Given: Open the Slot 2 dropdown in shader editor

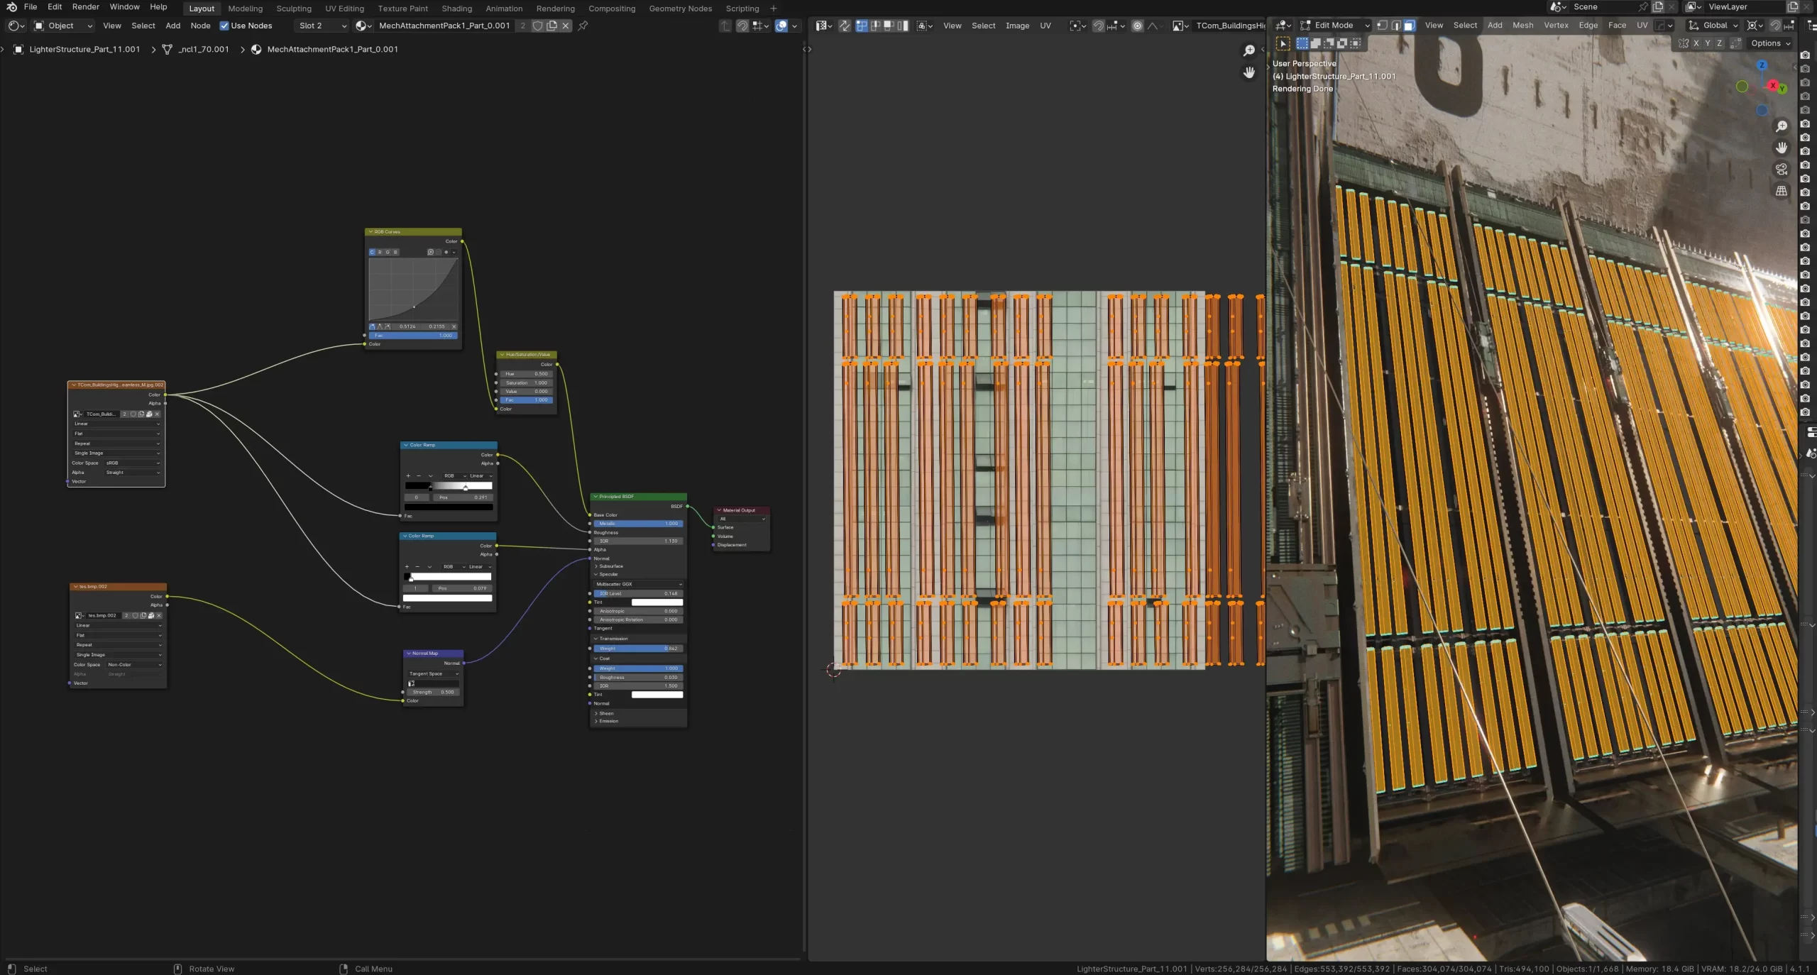Looking at the screenshot, I should (321, 26).
